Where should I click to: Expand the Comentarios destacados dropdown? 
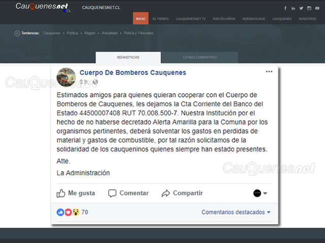click(236, 212)
